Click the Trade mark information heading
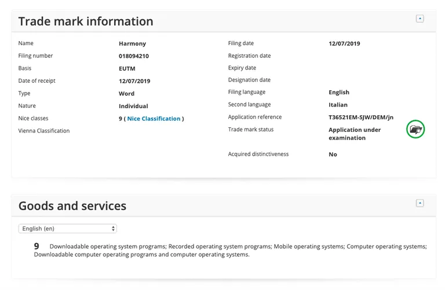 pyautogui.click(x=86, y=21)
